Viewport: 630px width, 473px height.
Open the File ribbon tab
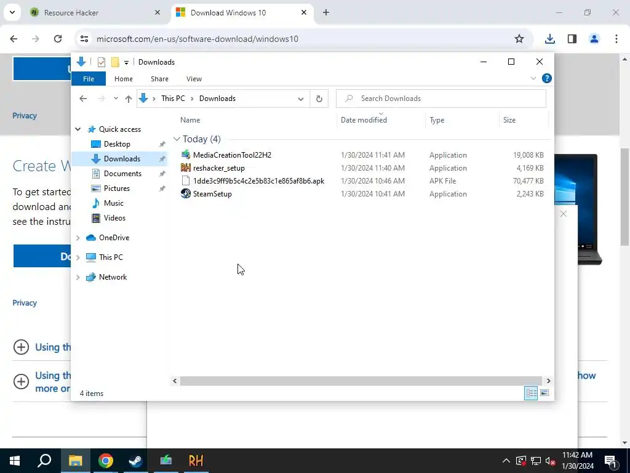point(89,79)
